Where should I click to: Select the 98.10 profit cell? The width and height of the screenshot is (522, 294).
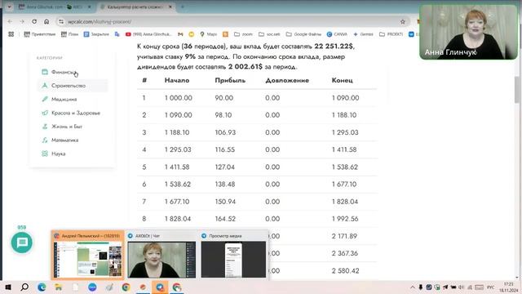[223, 115]
